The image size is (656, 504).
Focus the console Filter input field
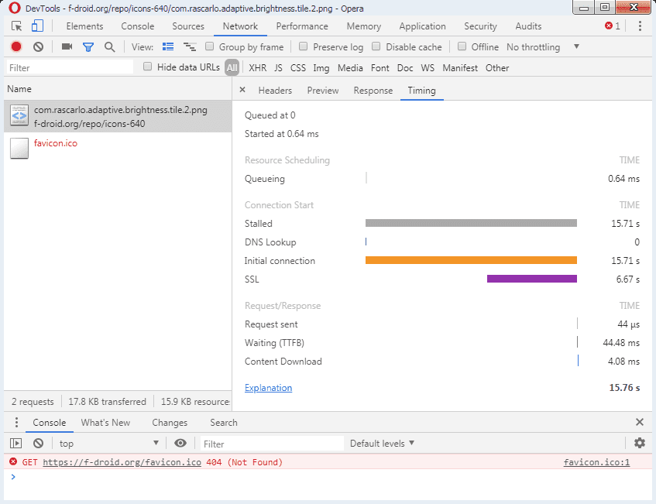[x=272, y=444]
